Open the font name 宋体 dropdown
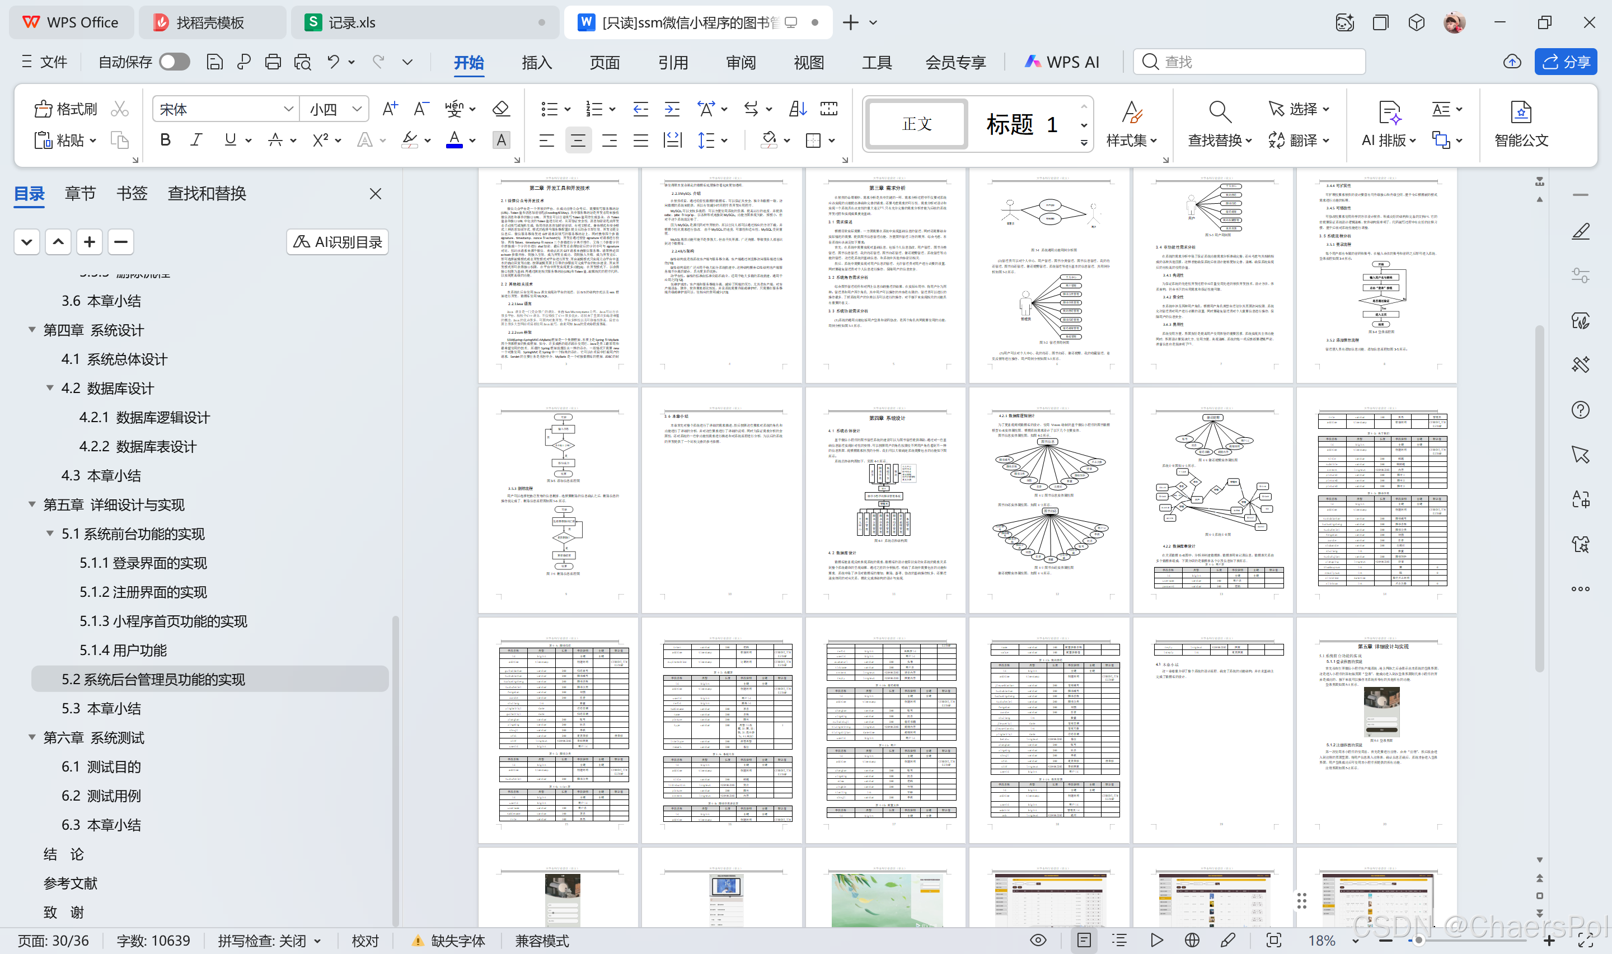This screenshot has width=1612, height=954. click(x=288, y=109)
